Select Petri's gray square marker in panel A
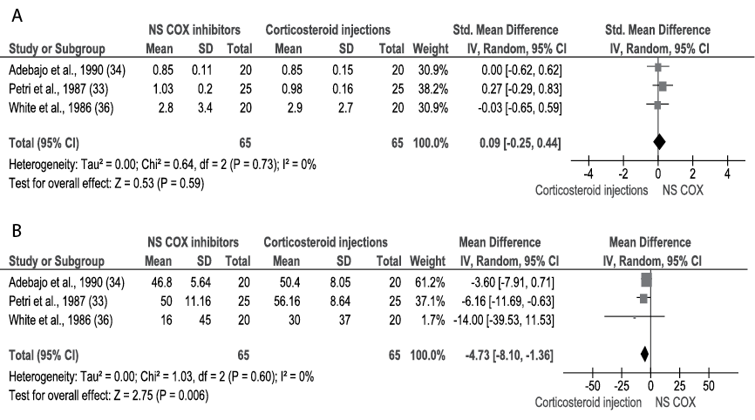The image size is (755, 420). point(663,85)
